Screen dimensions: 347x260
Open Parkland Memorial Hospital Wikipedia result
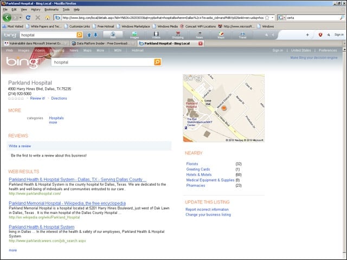pos(67,203)
